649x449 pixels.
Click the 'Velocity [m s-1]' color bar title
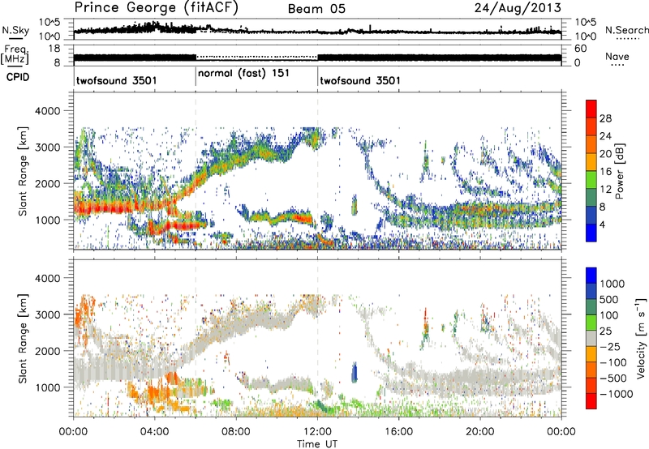[641, 338]
